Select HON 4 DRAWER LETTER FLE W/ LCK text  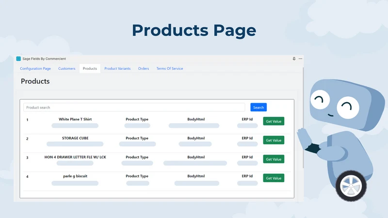tap(75, 157)
